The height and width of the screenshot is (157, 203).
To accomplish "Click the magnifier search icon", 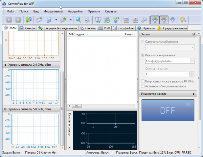I will 78,20.
